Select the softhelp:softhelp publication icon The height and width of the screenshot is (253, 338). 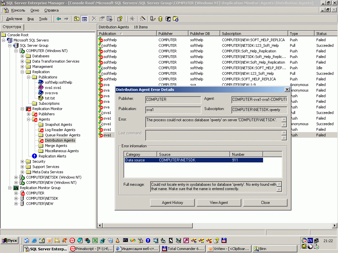[x=41, y=82]
